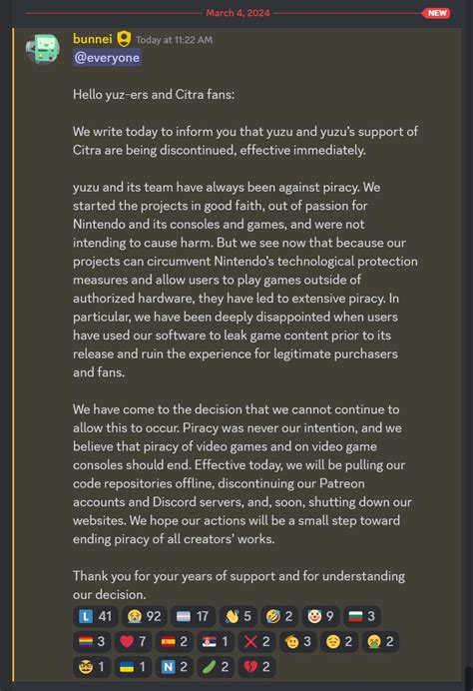Toggle the clown face reaction 9

(x=321, y=616)
